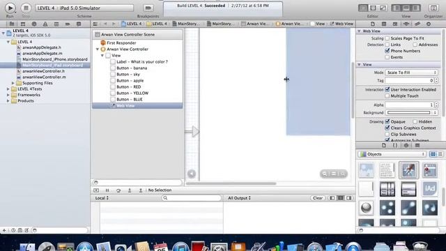Toggle Links detection checkbox
Image resolution: width=446 pixels, height=251 pixels.
click(x=387, y=45)
